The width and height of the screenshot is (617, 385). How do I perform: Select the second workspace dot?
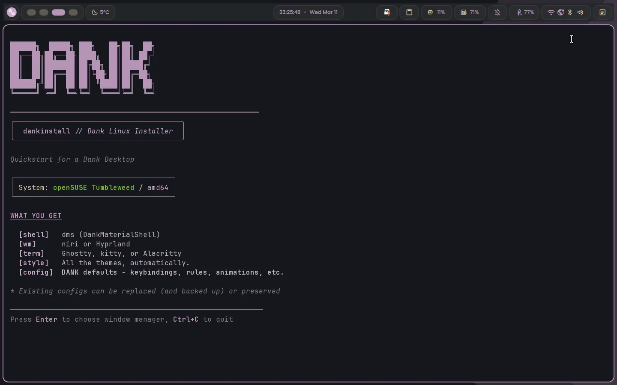point(44,12)
